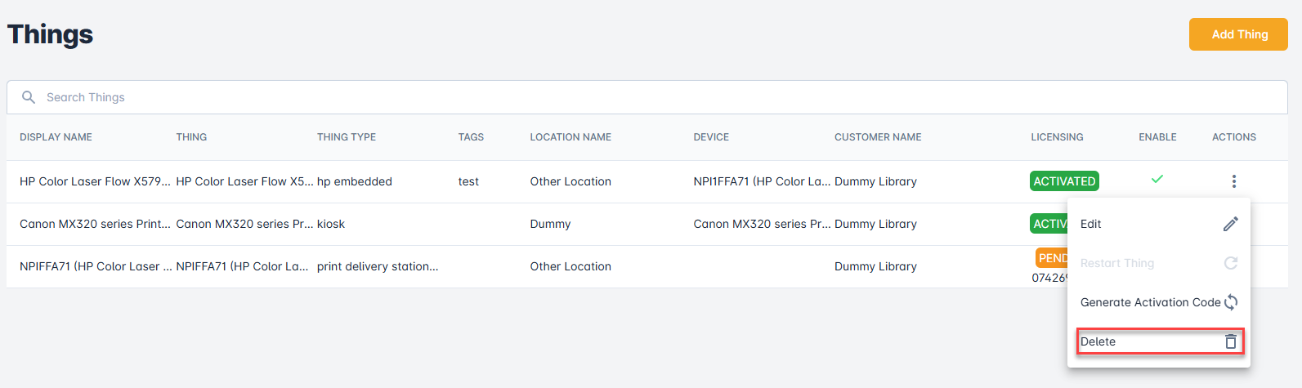Click the Location Name column header
The height and width of the screenshot is (388, 1302).
click(x=570, y=137)
